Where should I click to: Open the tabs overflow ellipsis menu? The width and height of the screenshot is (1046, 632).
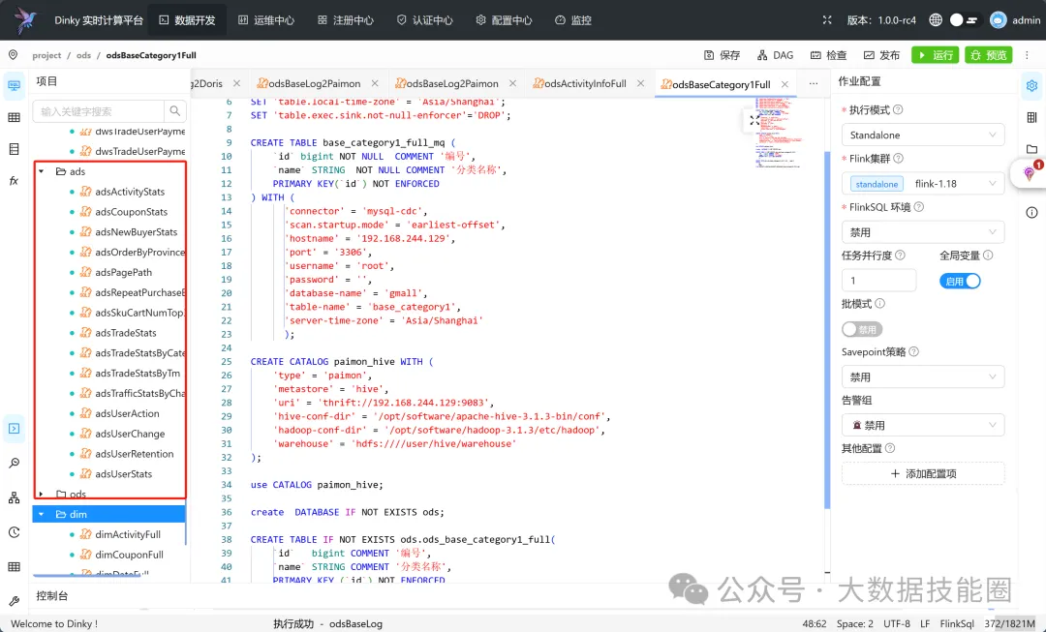[x=814, y=83]
